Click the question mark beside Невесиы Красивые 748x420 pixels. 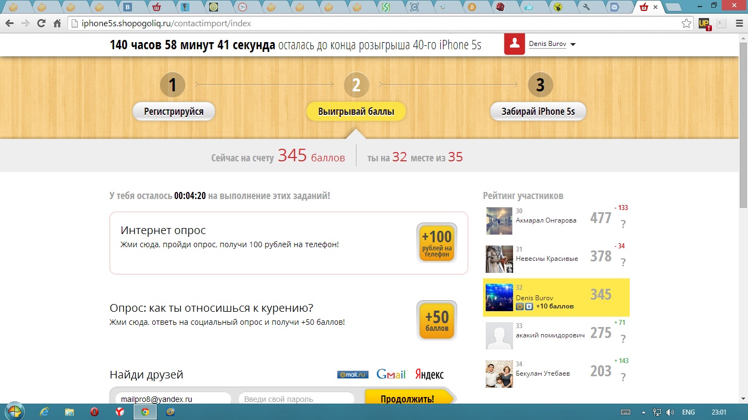(x=623, y=262)
